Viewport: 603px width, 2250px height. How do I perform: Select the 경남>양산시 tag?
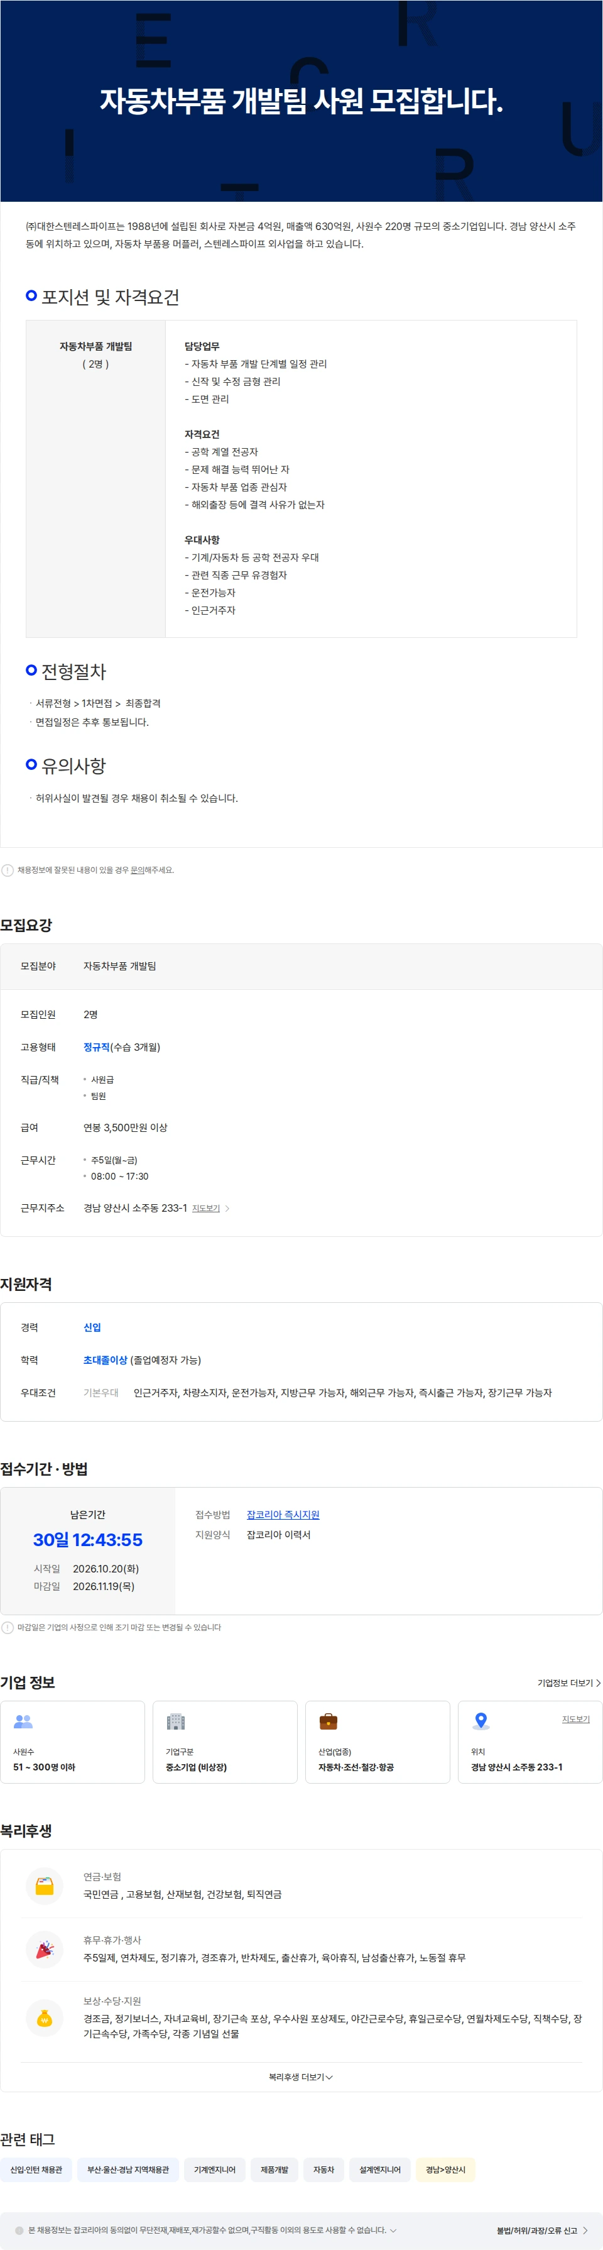click(x=445, y=2169)
